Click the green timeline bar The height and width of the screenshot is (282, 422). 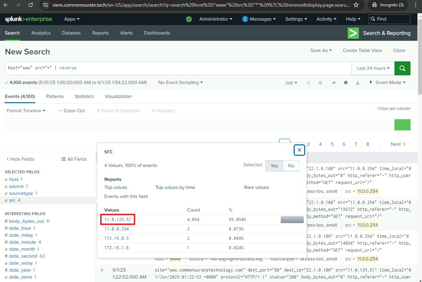coord(402,124)
